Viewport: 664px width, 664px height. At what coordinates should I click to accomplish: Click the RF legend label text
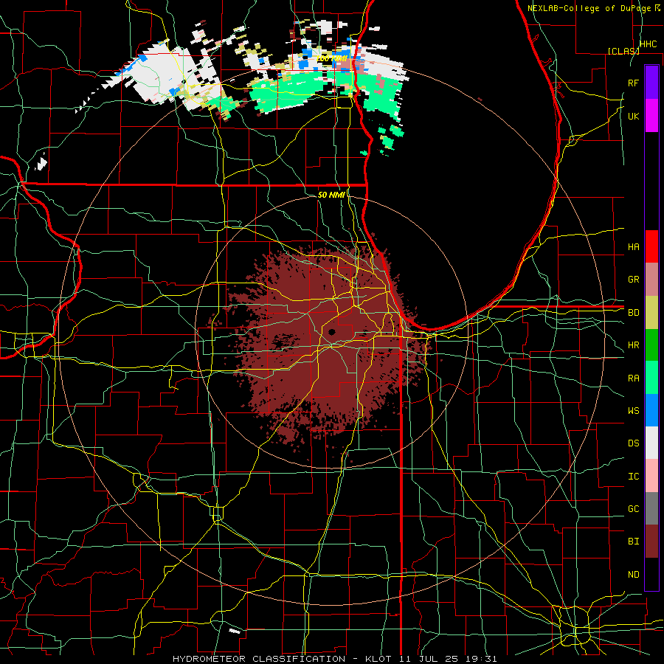click(633, 83)
